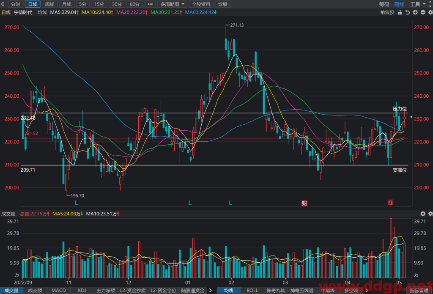This screenshot has height=294, width=433.
Task: Open main chart settings gear icon
Action: [x=430, y=12]
